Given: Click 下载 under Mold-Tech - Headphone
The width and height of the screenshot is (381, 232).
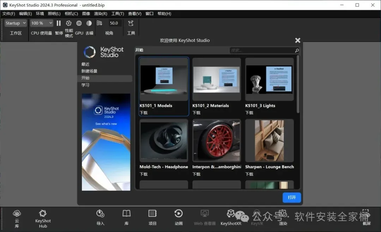Looking at the screenshot, I should 144,174.
